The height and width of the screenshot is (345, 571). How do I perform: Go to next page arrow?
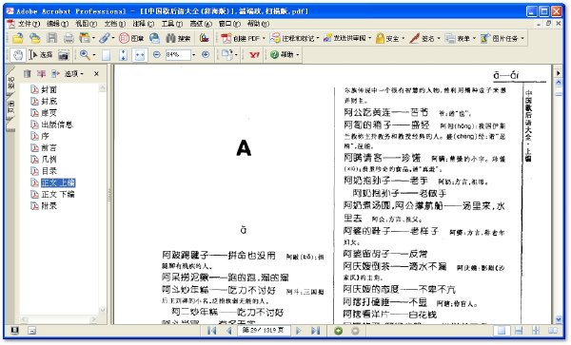point(298,331)
